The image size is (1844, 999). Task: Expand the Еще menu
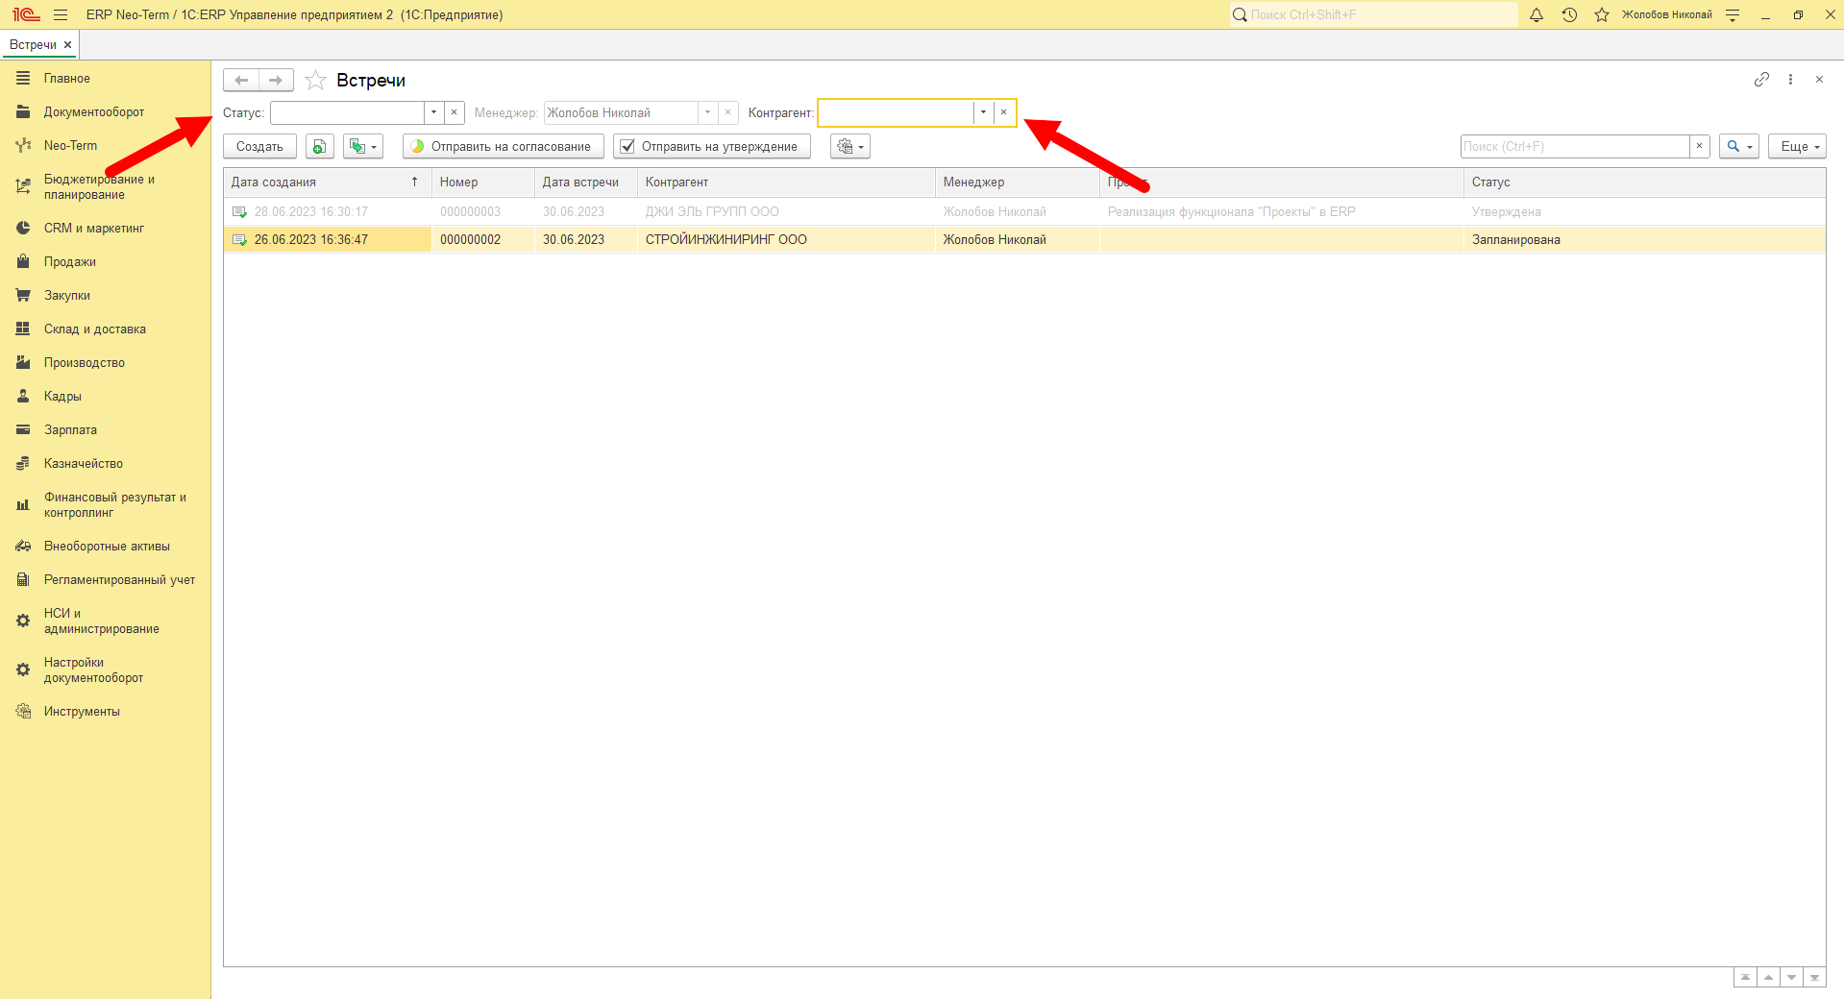1797,146
